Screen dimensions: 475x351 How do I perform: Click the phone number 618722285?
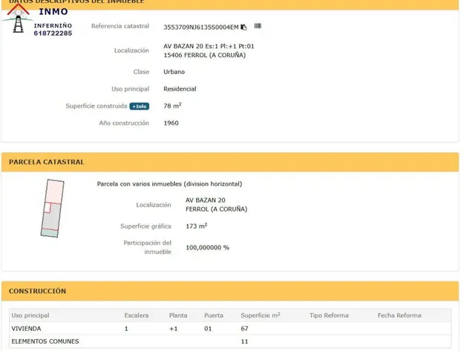point(53,33)
